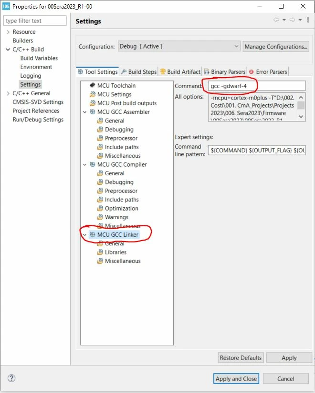Click Restore Defaults button
The image size is (315, 393).
tap(241, 358)
